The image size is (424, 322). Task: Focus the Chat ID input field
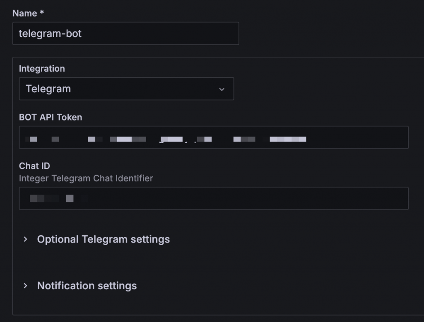pos(214,198)
